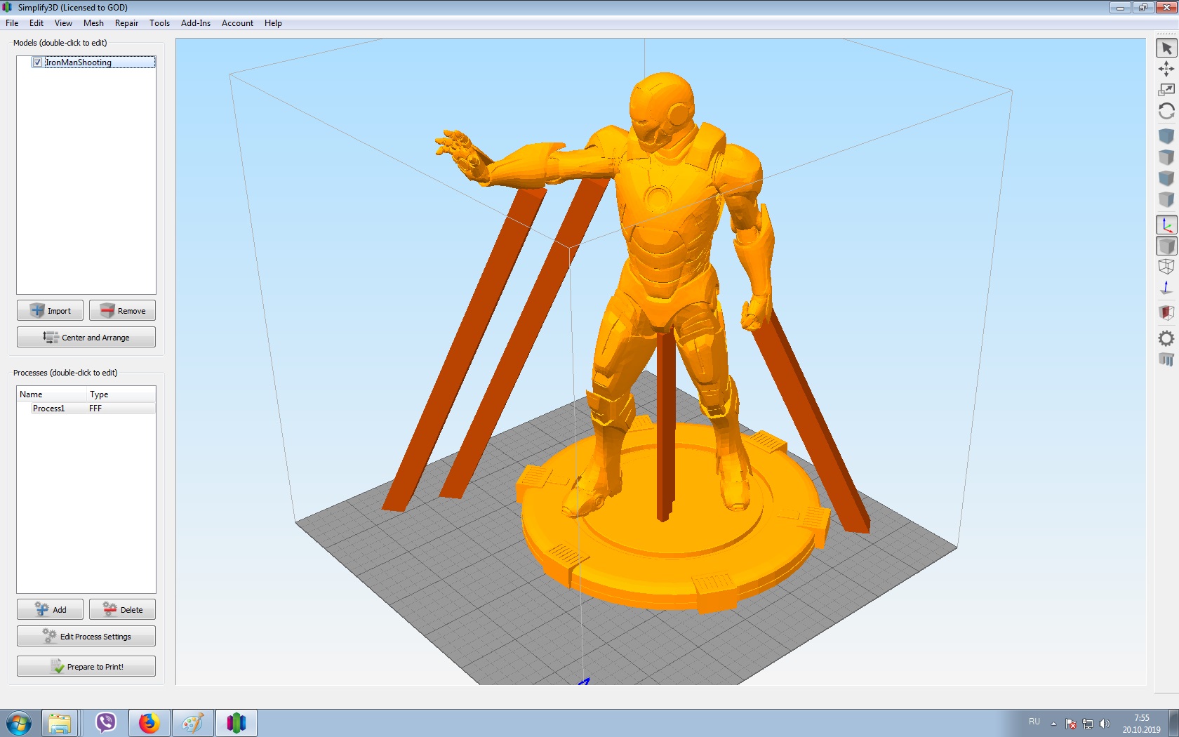Viewport: 1179px width, 737px height.
Task: Open the Windows Start menu
Action: 18,723
